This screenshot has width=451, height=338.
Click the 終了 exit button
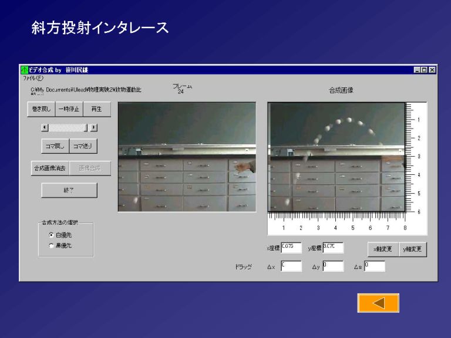(69, 191)
